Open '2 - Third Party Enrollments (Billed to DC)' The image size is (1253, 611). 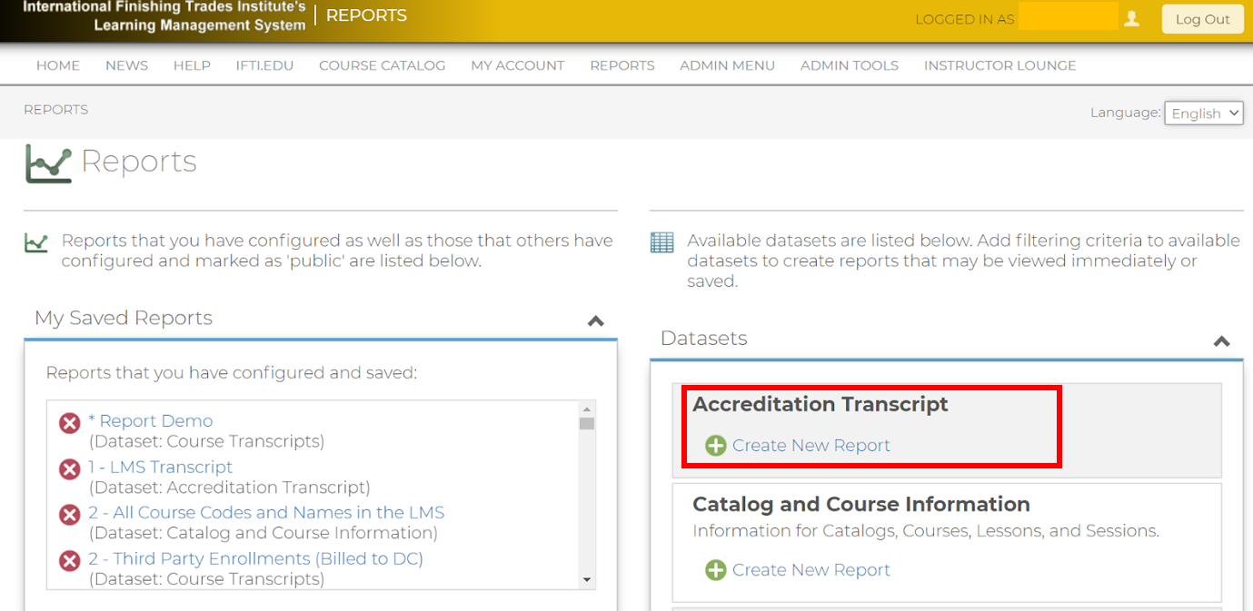coord(255,559)
